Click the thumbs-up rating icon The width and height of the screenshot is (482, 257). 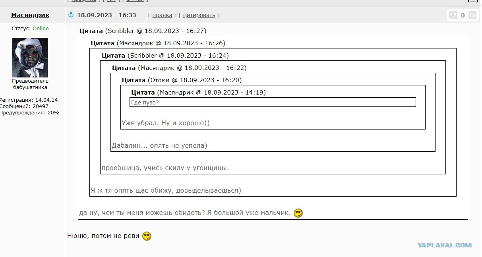[472, 15]
